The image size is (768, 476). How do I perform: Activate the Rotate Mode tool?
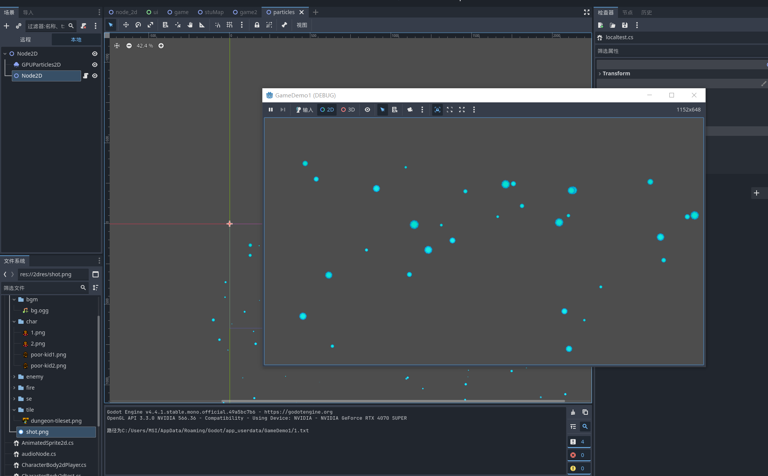[138, 25]
